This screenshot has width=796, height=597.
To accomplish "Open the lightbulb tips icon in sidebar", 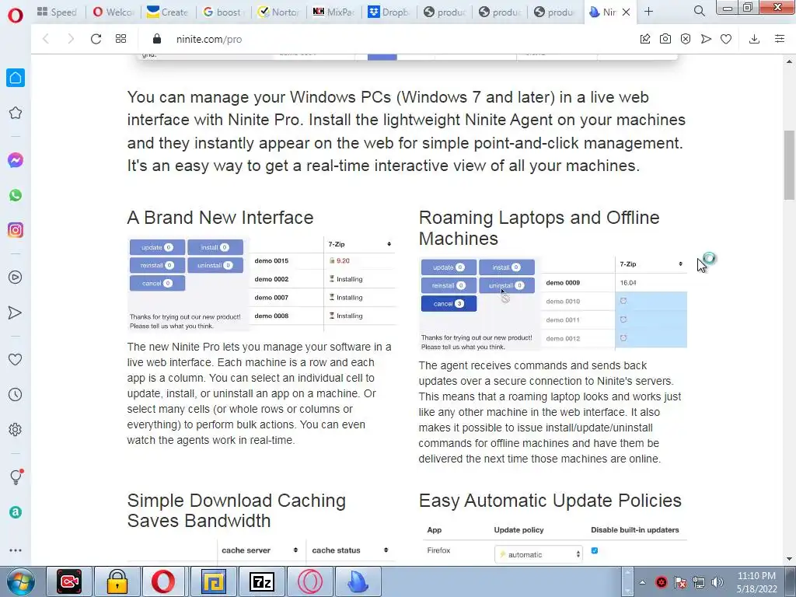I will [16, 477].
